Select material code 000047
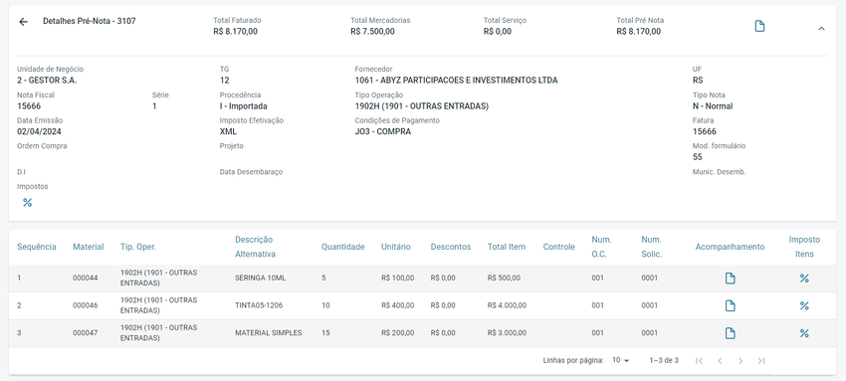846x381 pixels. tap(86, 333)
